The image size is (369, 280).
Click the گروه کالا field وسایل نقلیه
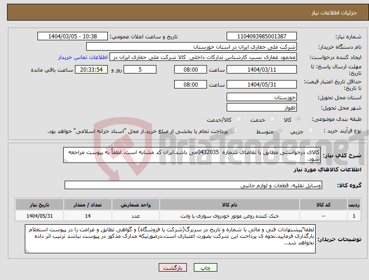pos(193,185)
